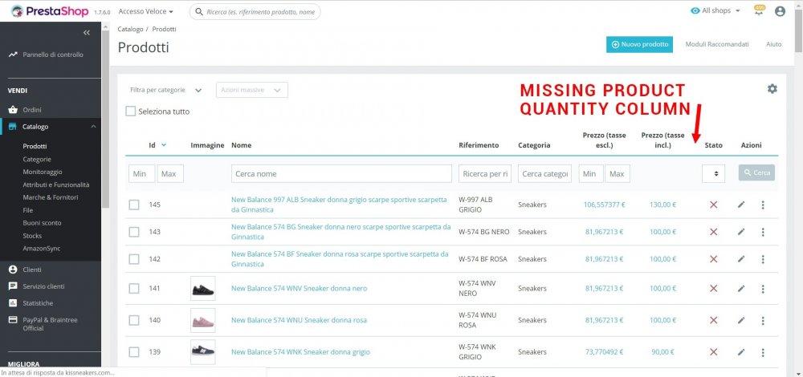Click the Ricerca per riferimento filter field

485,173
